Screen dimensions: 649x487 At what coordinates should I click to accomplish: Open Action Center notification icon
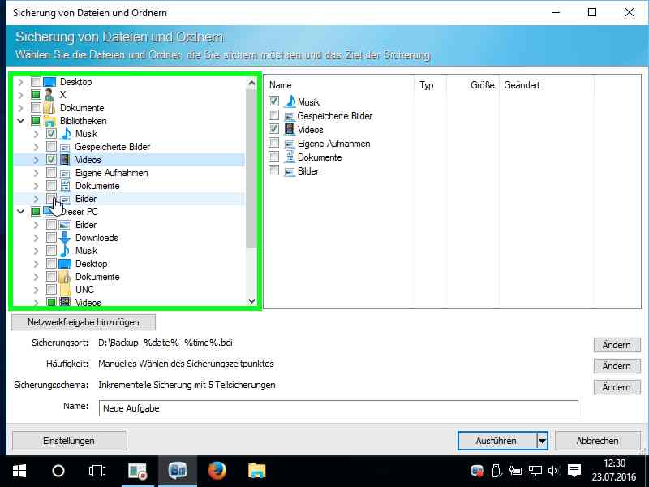574,471
